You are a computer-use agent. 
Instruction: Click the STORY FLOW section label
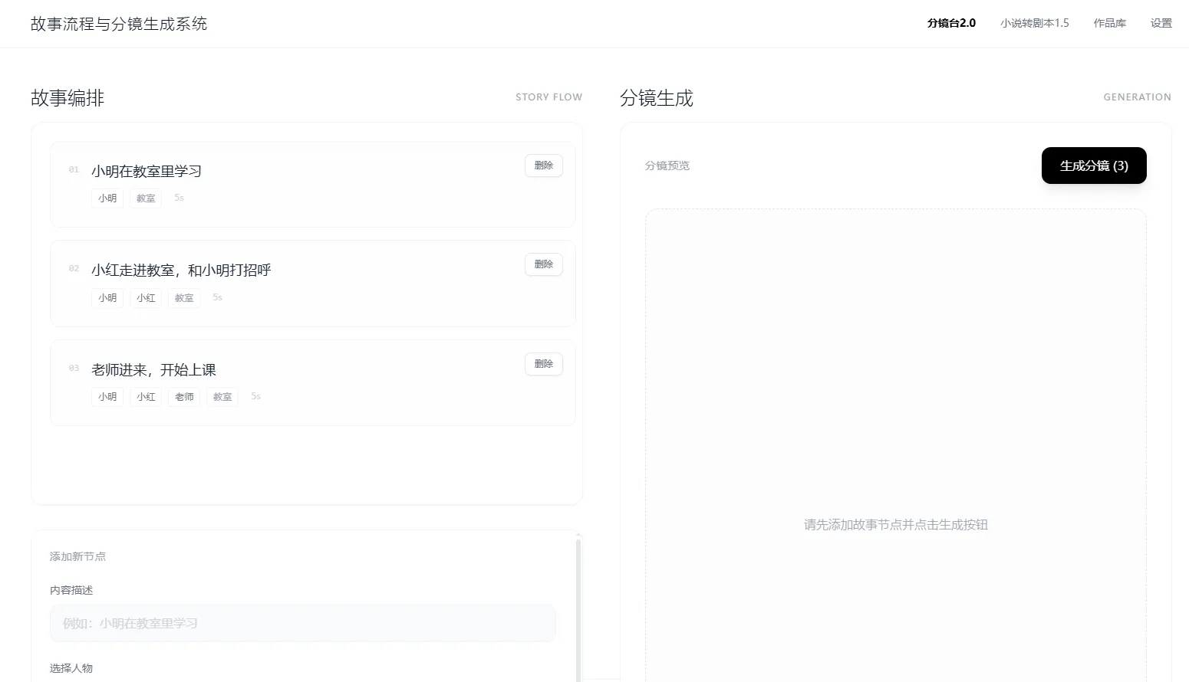pos(548,97)
